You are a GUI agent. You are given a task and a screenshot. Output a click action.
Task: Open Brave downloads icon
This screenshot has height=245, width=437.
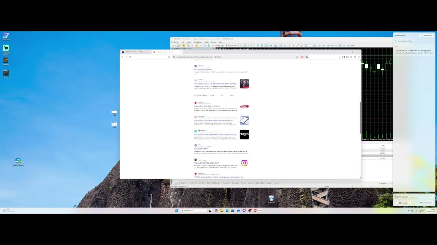click(x=340, y=57)
